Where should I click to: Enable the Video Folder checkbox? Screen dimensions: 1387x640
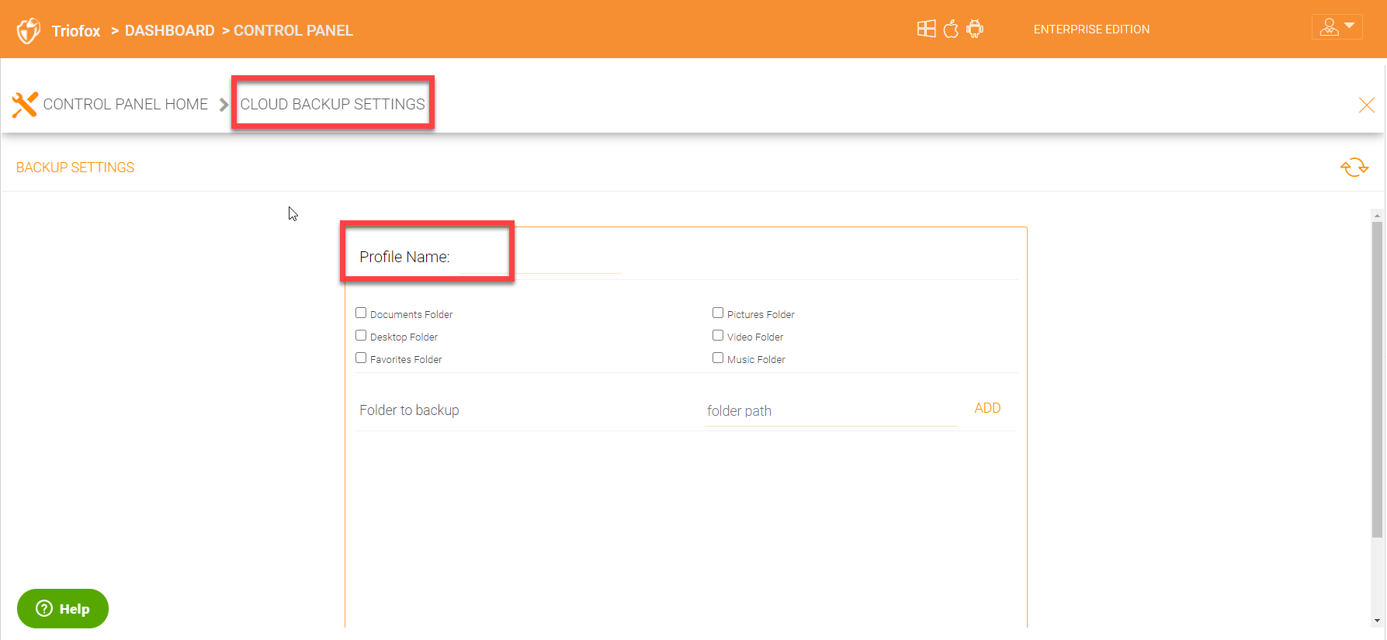(x=718, y=335)
